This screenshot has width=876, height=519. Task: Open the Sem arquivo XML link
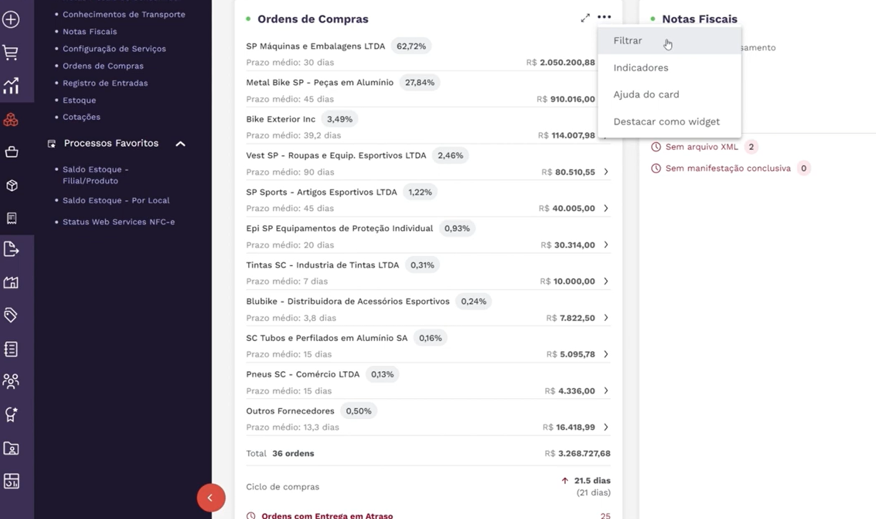click(702, 147)
